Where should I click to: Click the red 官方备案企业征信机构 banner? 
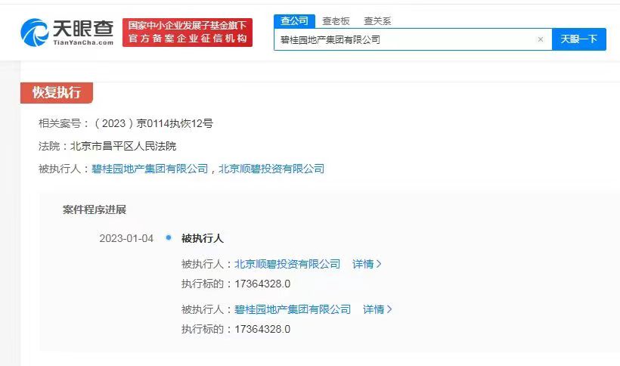coord(188,33)
